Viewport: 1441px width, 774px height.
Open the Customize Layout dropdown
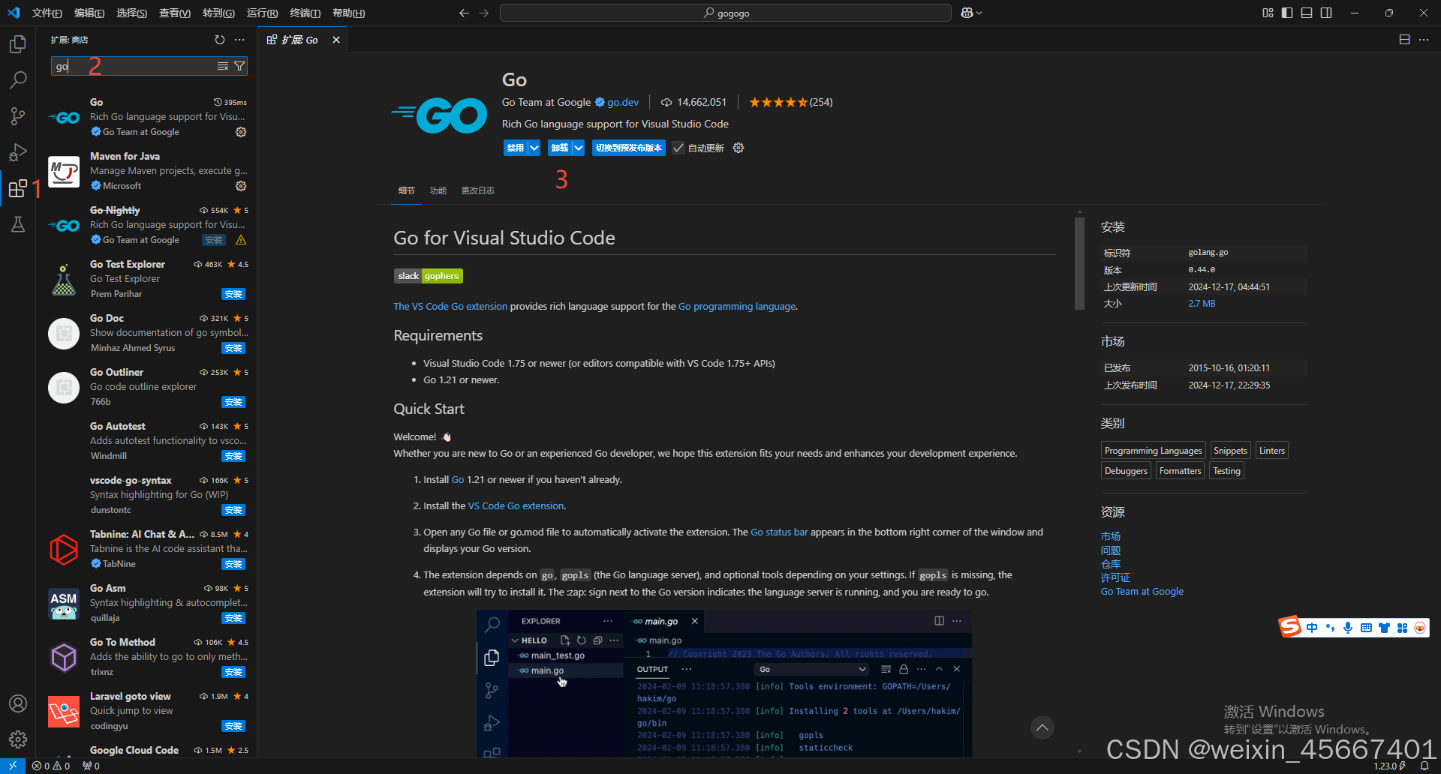tap(1267, 13)
